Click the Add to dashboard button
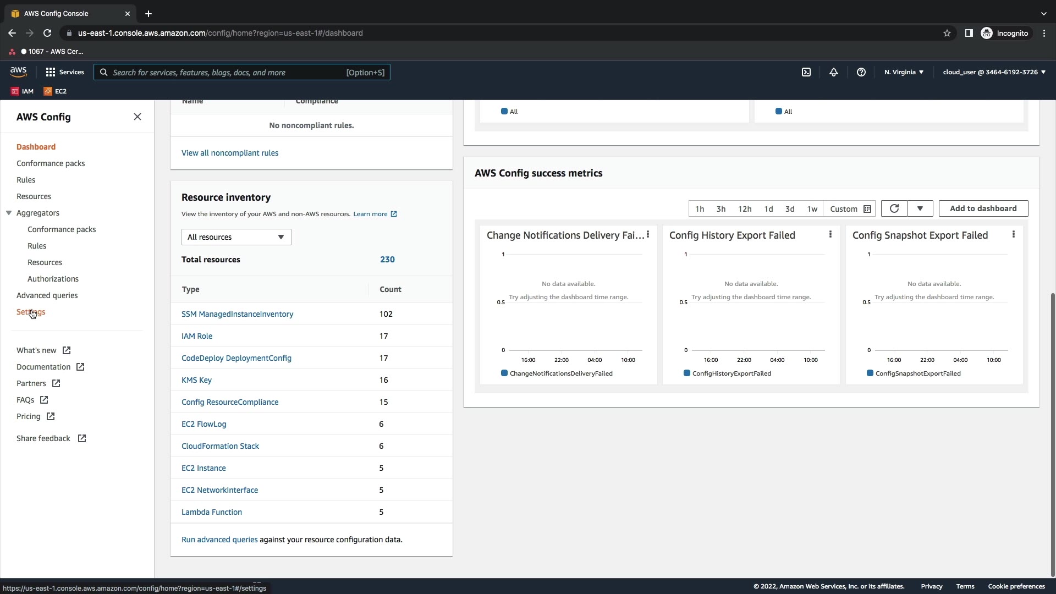Image resolution: width=1056 pixels, height=594 pixels. pyautogui.click(x=983, y=208)
